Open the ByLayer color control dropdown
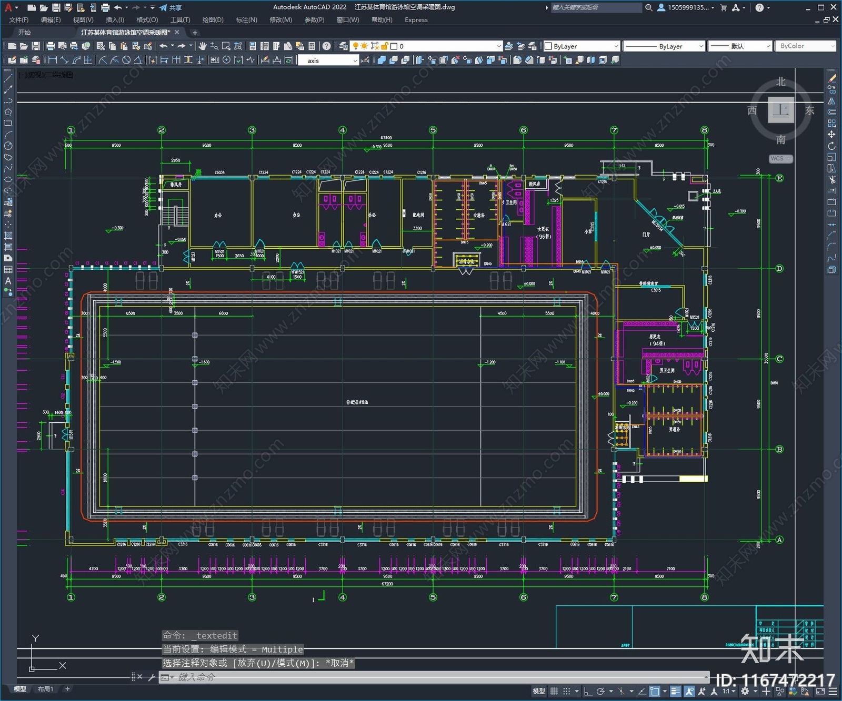The height and width of the screenshot is (701, 842). click(582, 46)
